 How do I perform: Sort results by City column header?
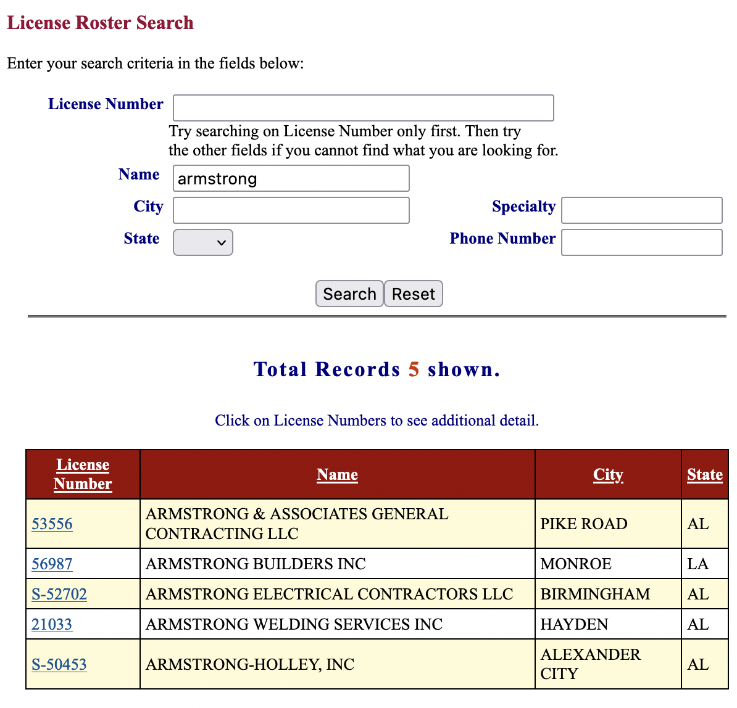tap(608, 474)
